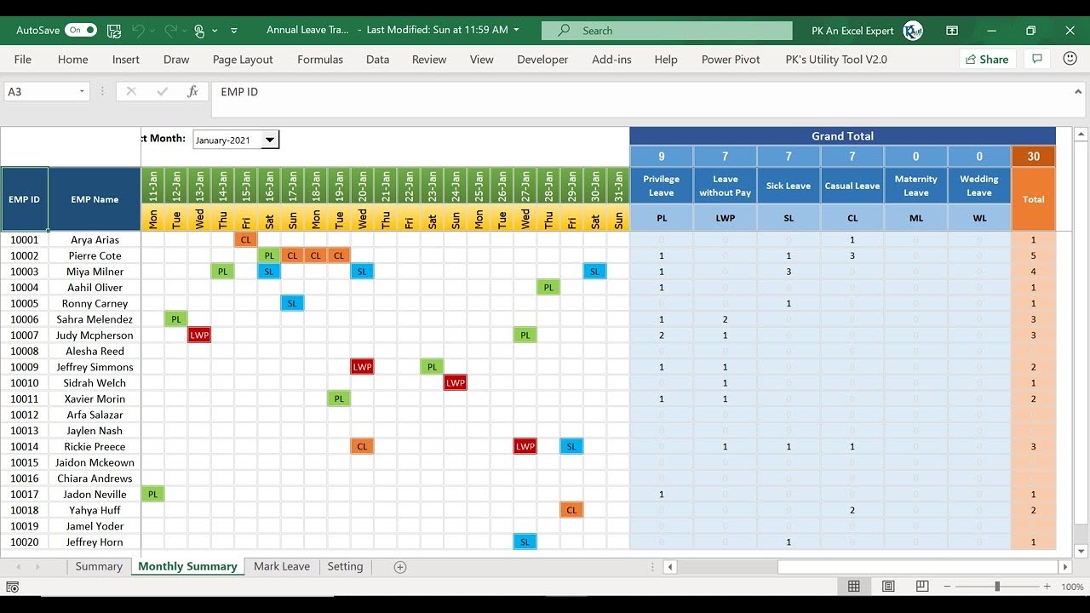This screenshot has width=1090, height=613.
Task: Click Jadon Neville's PL cell on 11-Jan
Action: [x=153, y=495]
